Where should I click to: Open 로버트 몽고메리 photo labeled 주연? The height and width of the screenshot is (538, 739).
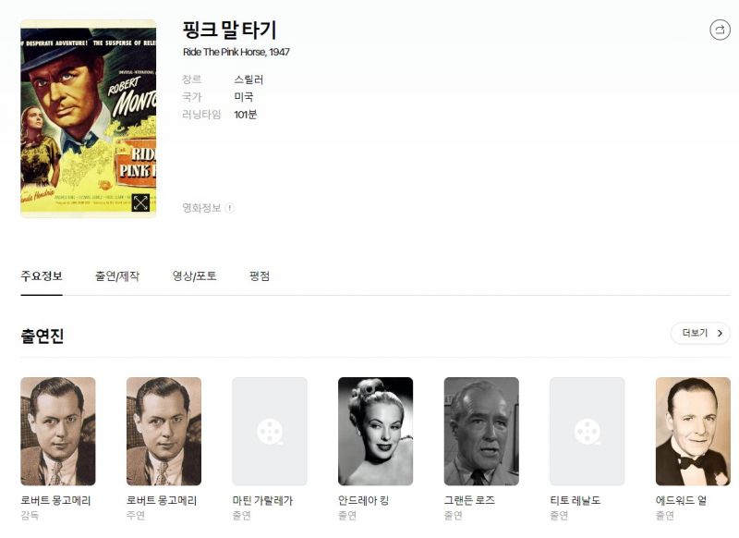164,432
